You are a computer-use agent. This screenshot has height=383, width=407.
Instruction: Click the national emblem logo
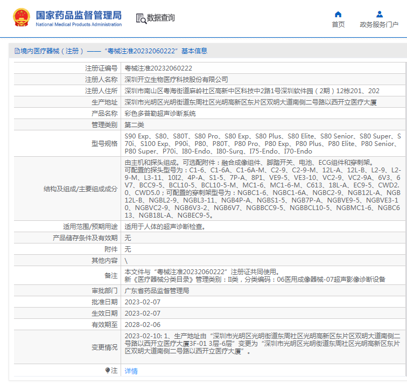click(22, 18)
